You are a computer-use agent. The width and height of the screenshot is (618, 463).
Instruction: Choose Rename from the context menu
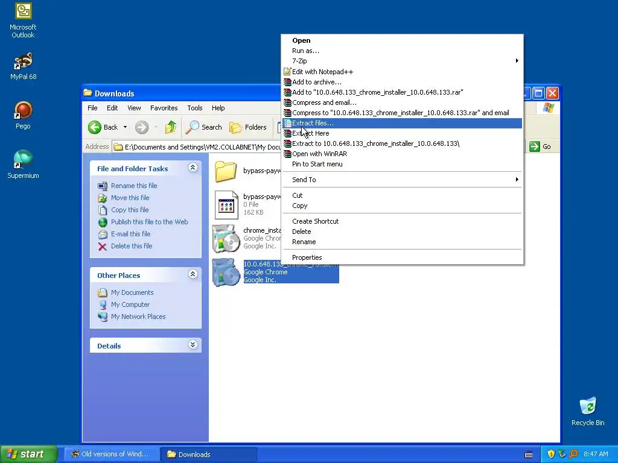coord(403,242)
